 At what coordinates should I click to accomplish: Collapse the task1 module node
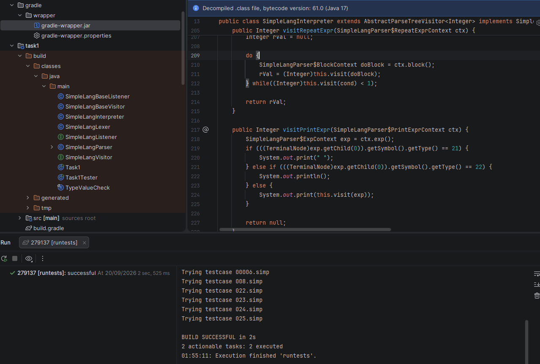tap(12, 46)
